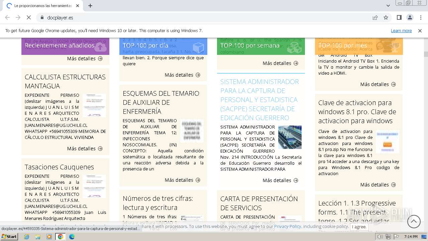428x241 pixels.
Task: Click the cube icon in TOP-100 por día
Action: pyautogui.click(x=199, y=47)
